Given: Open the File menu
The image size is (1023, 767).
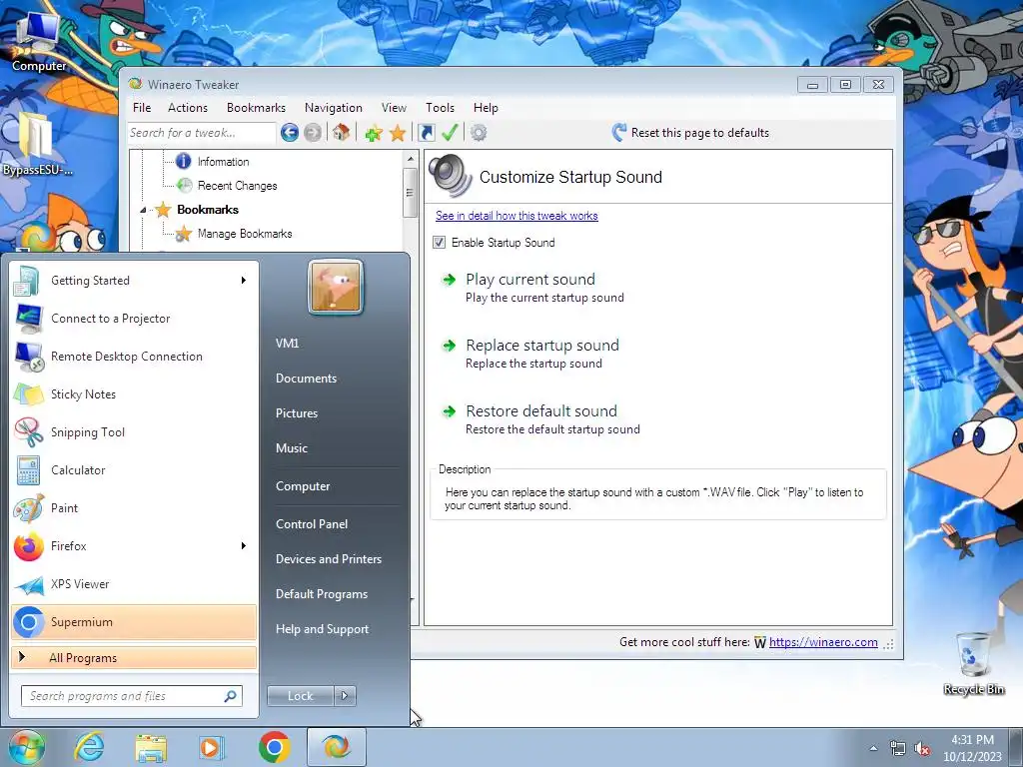Looking at the screenshot, I should coord(142,108).
